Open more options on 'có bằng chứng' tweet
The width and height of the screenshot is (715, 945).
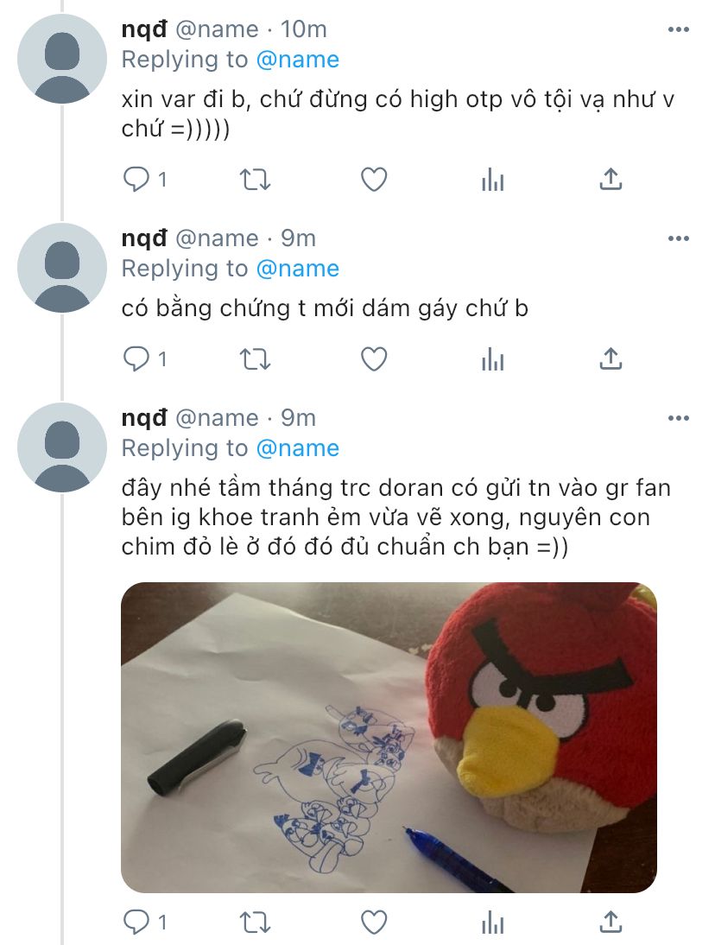click(678, 238)
